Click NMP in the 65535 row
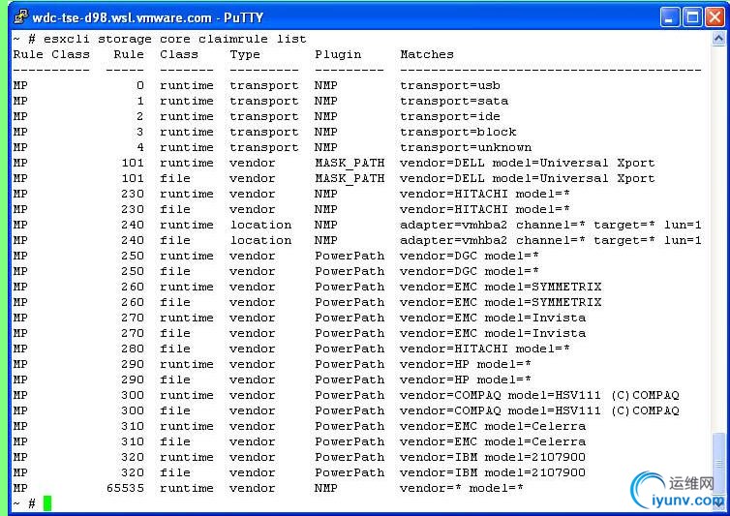 pyautogui.click(x=326, y=488)
